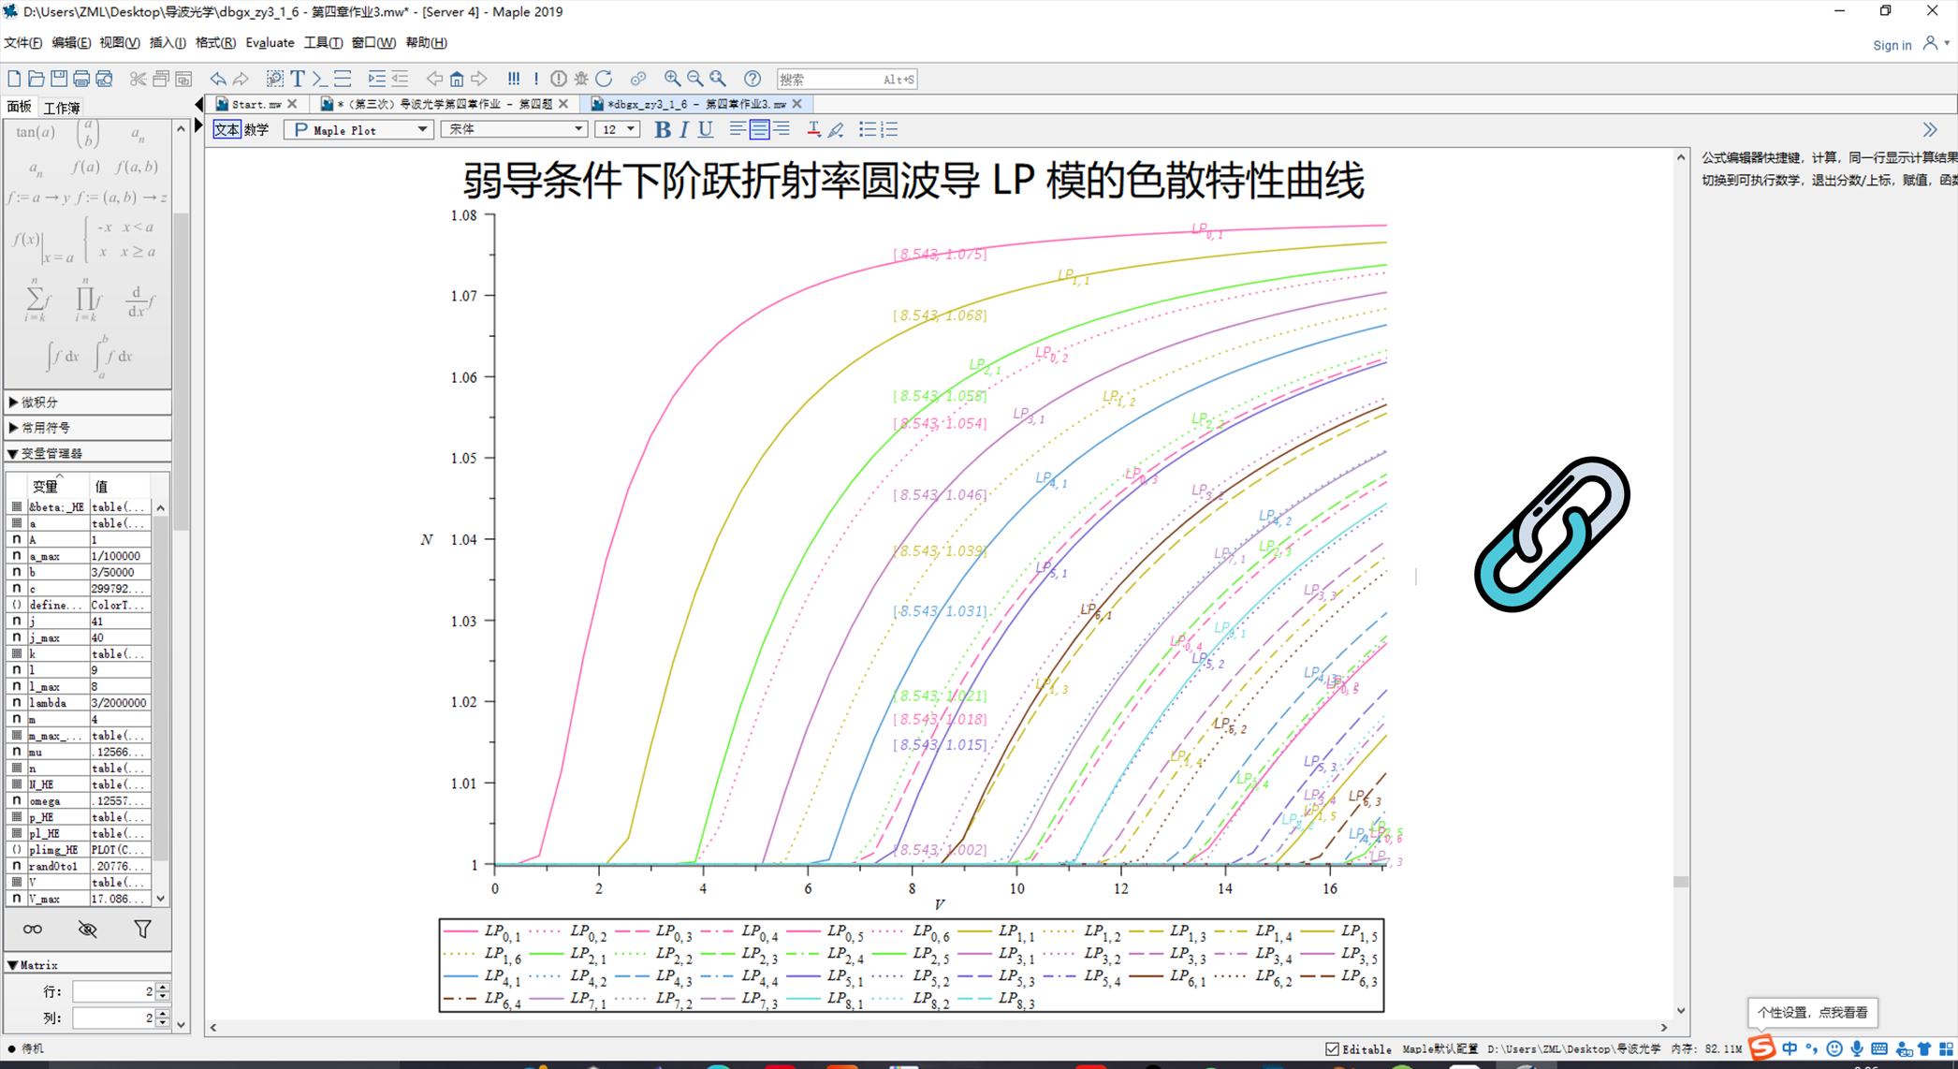Click the center text alignment icon
The height and width of the screenshot is (1069, 1958).
point(759,129)
